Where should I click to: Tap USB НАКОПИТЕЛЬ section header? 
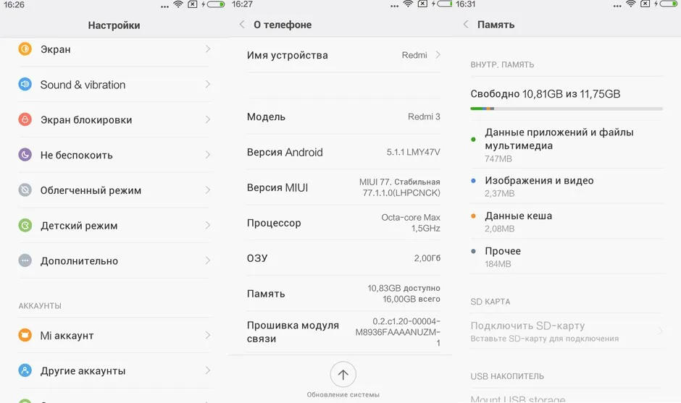[x=507, y=376]
